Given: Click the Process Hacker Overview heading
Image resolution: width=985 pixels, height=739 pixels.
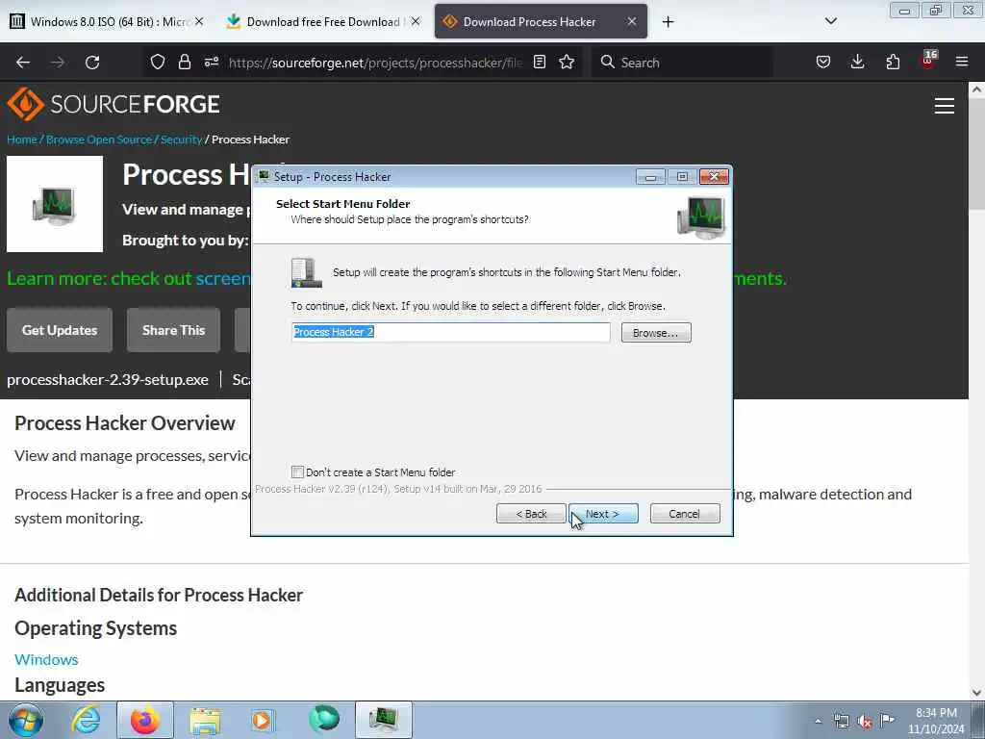Looking at the screenshot, I should coord(124,423).
